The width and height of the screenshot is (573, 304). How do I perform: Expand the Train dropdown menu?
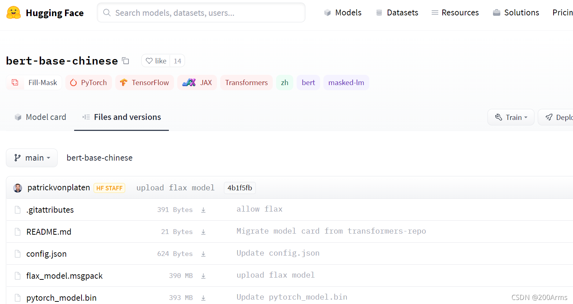pos(511,117)
